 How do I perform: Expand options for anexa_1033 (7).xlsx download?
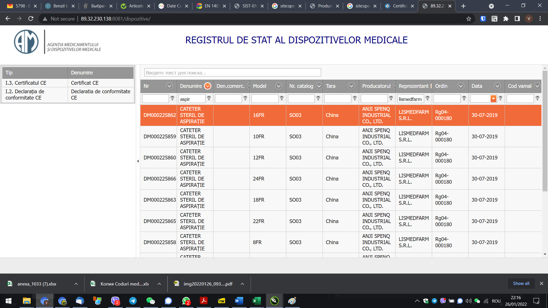(76, 284)
